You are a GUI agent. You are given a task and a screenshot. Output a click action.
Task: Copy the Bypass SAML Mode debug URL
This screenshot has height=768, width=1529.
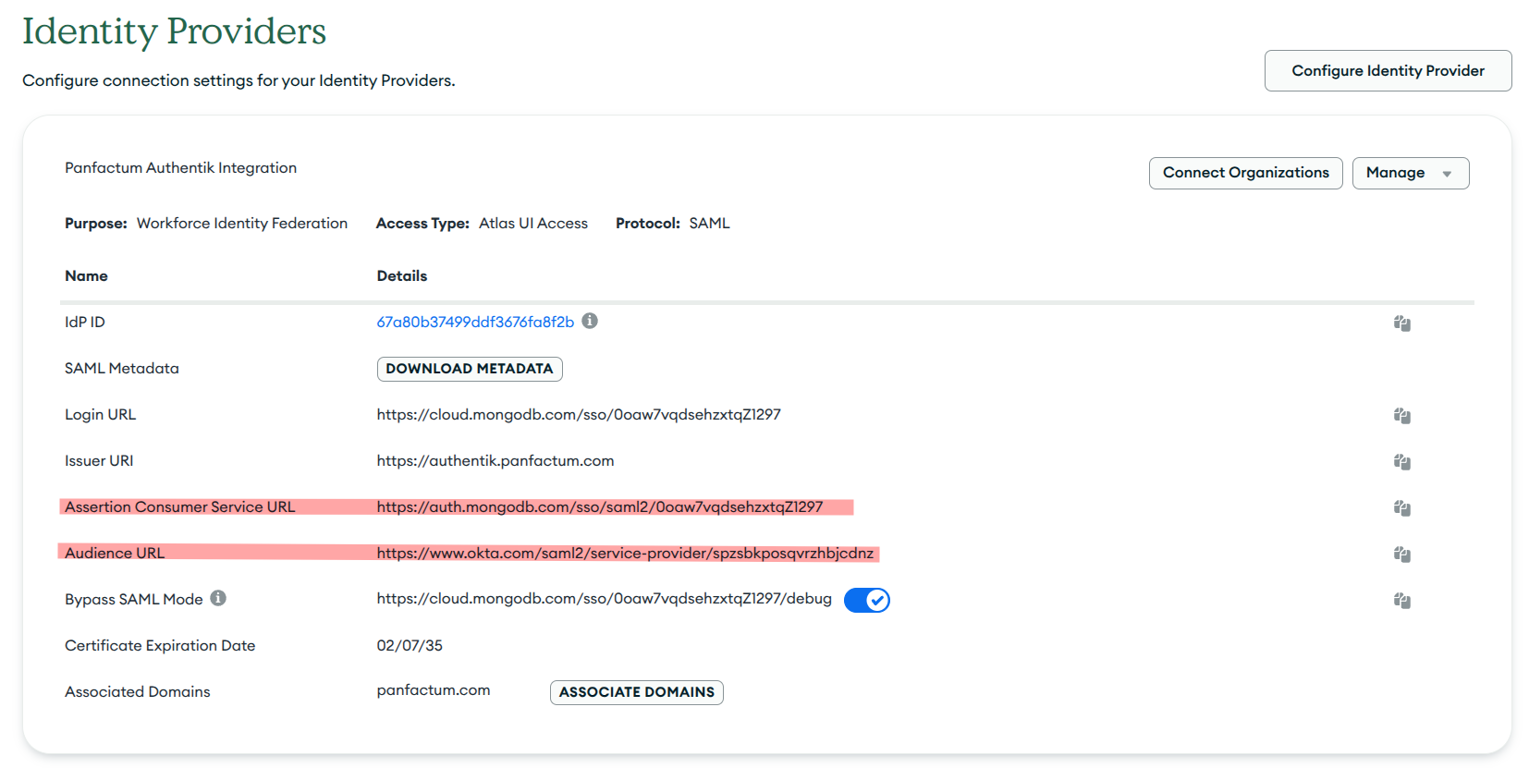click(x=1401, y=601)
